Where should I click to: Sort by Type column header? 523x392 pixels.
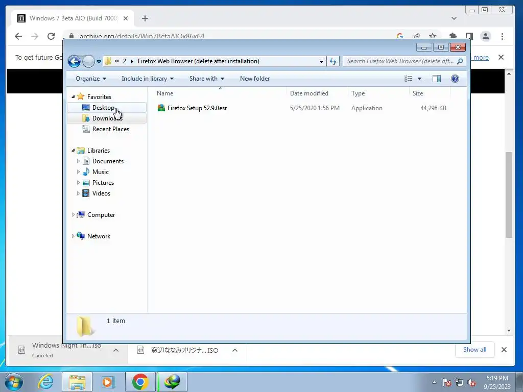[378, 93]
